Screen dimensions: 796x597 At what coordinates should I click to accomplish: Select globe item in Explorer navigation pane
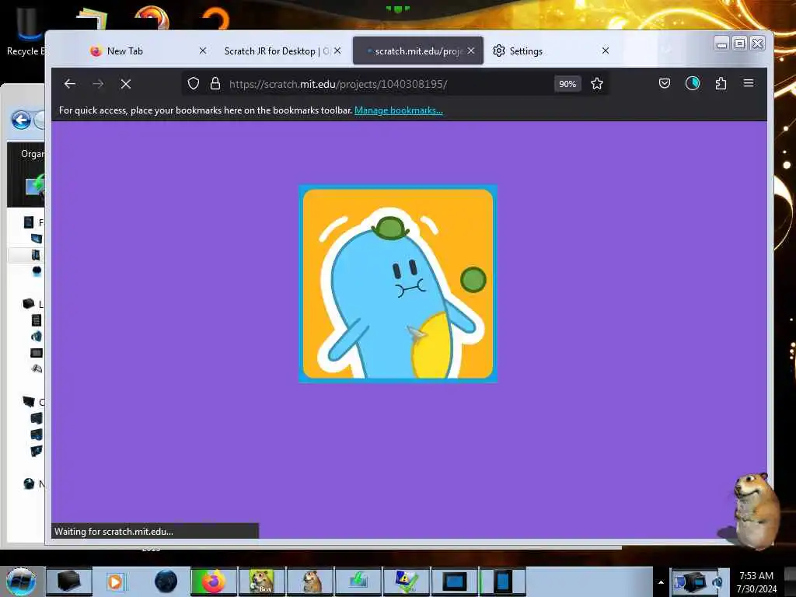[x=29, y=484]
